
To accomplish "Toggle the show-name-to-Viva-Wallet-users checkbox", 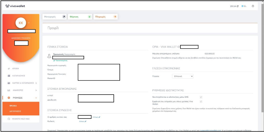I will (201, 102).
